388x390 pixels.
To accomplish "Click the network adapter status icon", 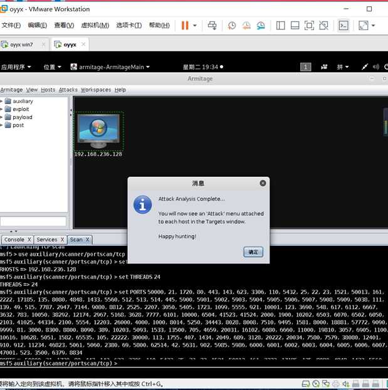I will tap(325, 384).
